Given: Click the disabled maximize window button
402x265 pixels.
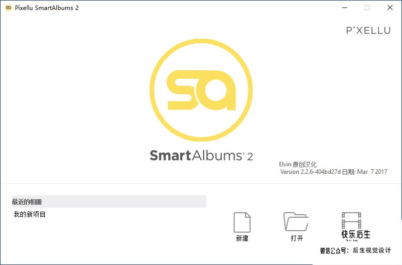Looking at the screenshot, I should pos(367,7).
